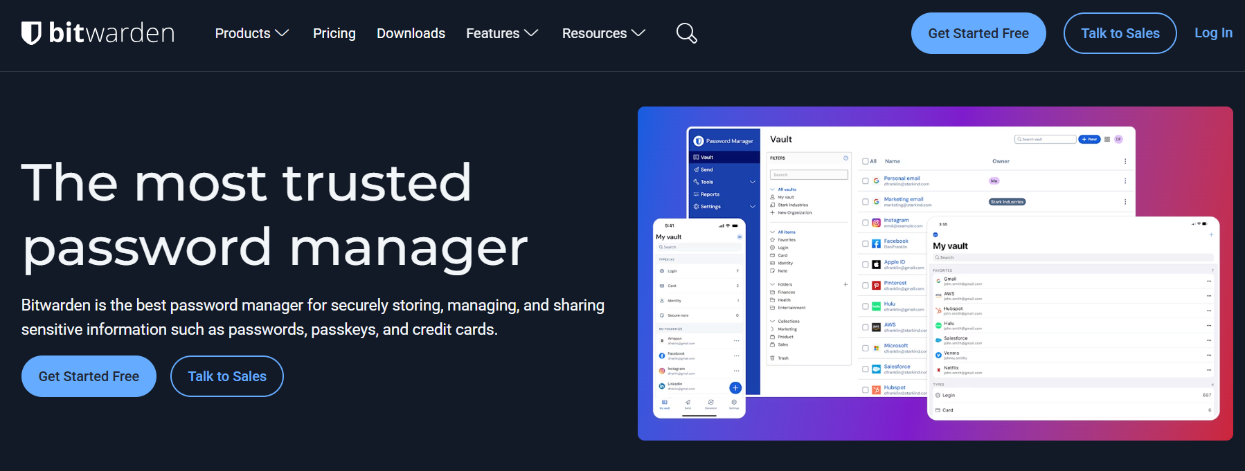Collapse the All items chevron
1245x471 pixels.
tap(773, 232)
